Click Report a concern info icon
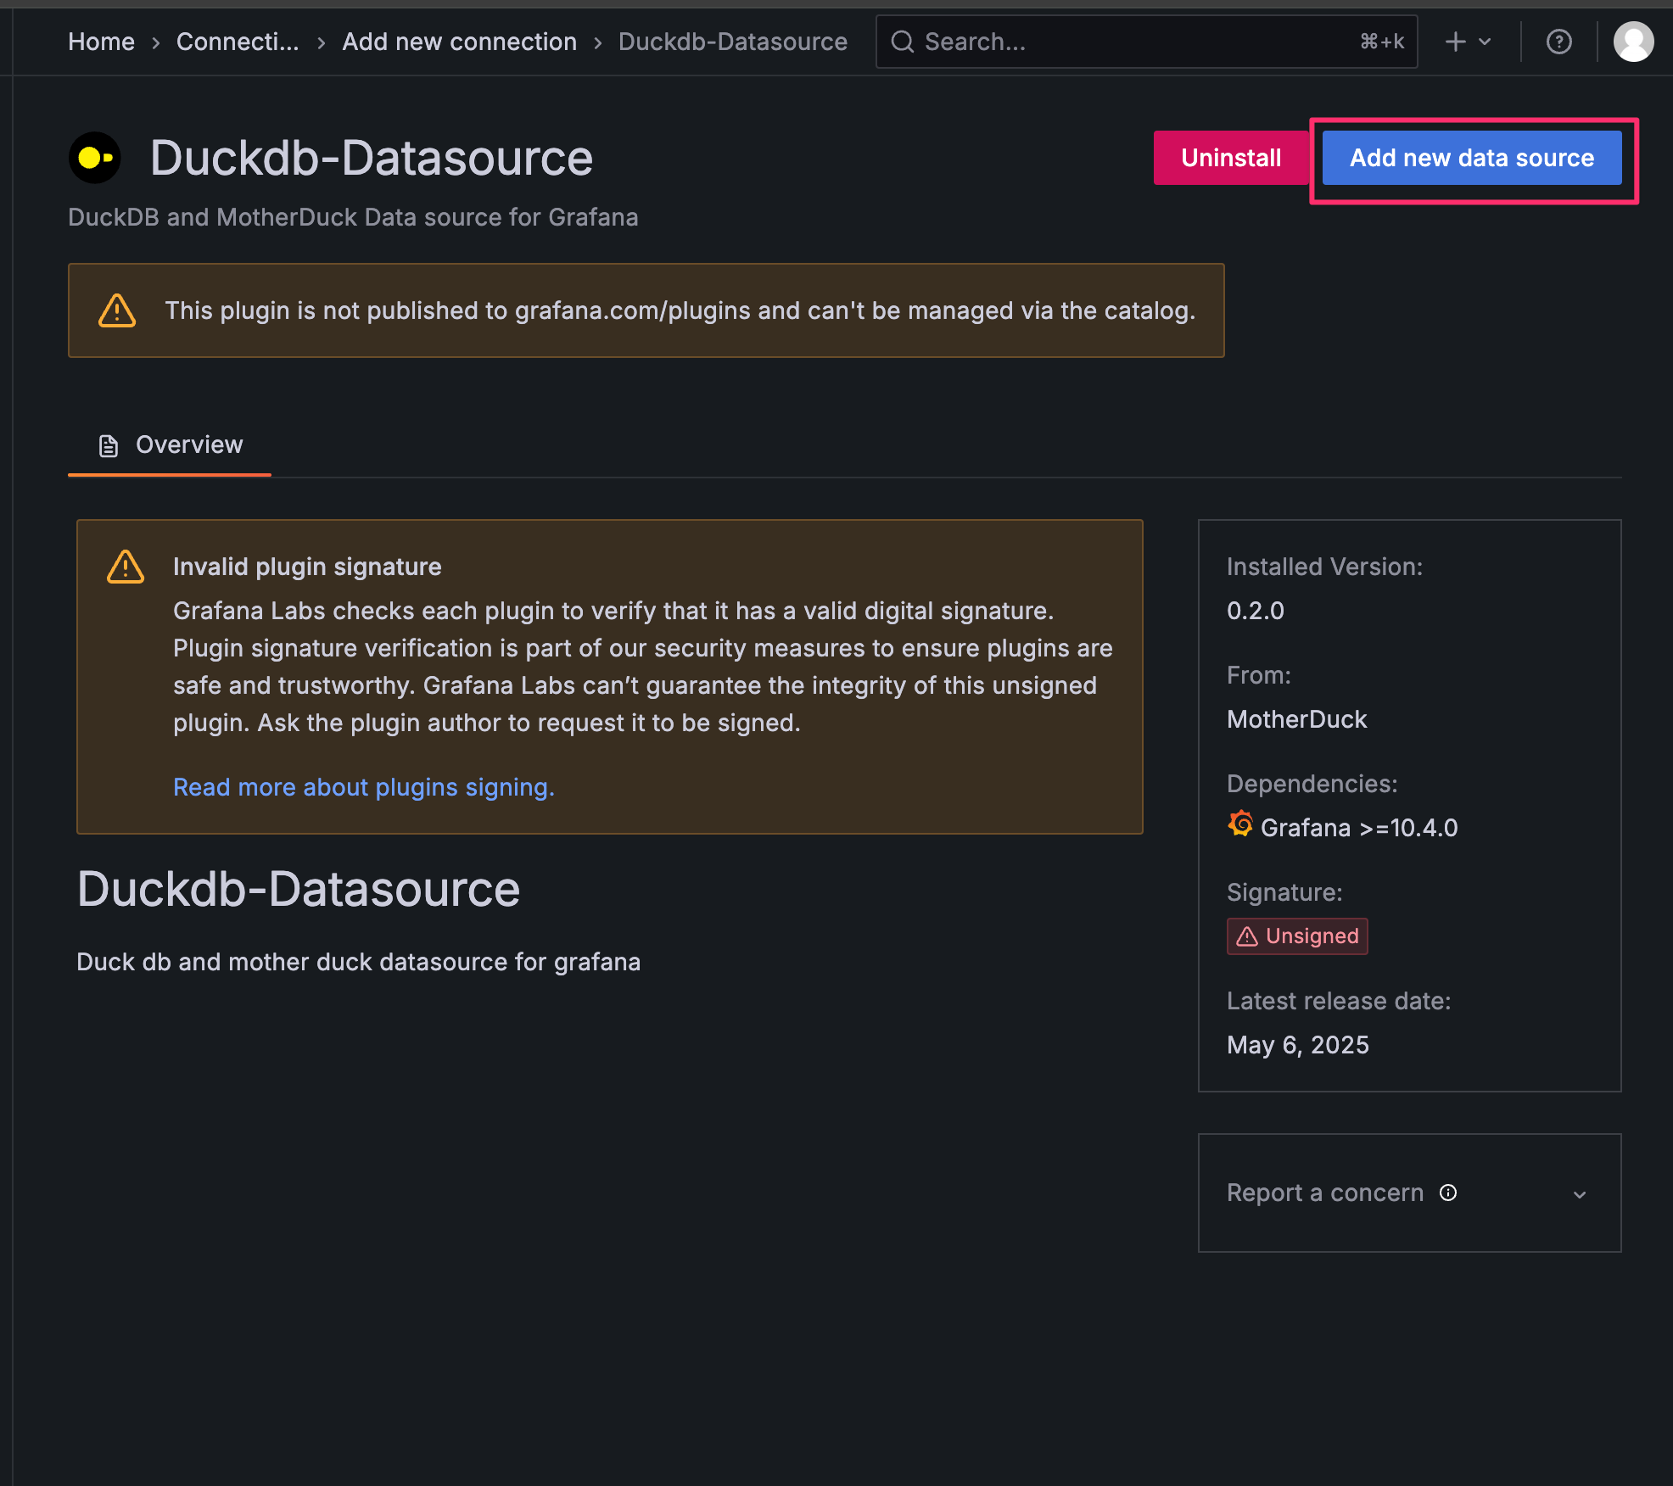The width and height of the screenshot is (1673, 1486). click(1448, 1193)
